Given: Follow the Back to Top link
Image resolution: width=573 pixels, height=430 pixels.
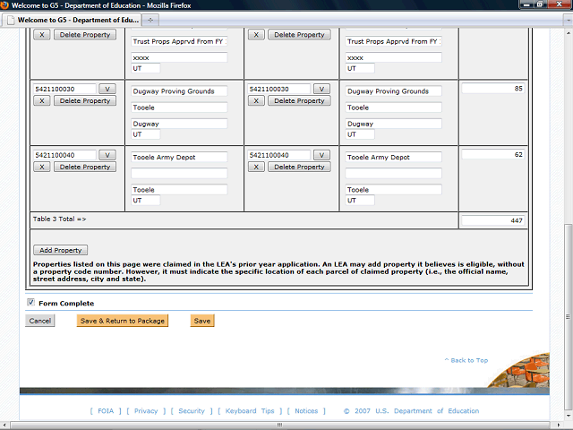Looking at the screenshot, I should 466,360.
